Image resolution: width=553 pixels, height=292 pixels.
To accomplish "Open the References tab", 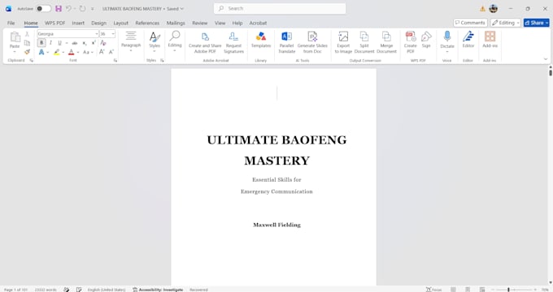I will 147,23.
